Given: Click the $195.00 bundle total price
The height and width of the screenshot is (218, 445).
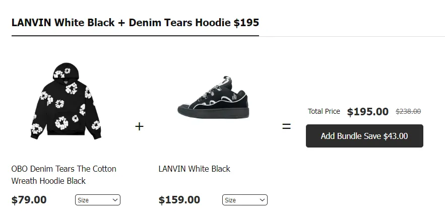Looking at the screenshot, I should (x=367, y=112).
